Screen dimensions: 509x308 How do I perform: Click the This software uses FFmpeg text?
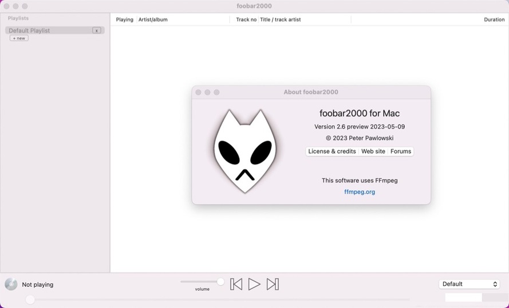click(x=360, y=181)
